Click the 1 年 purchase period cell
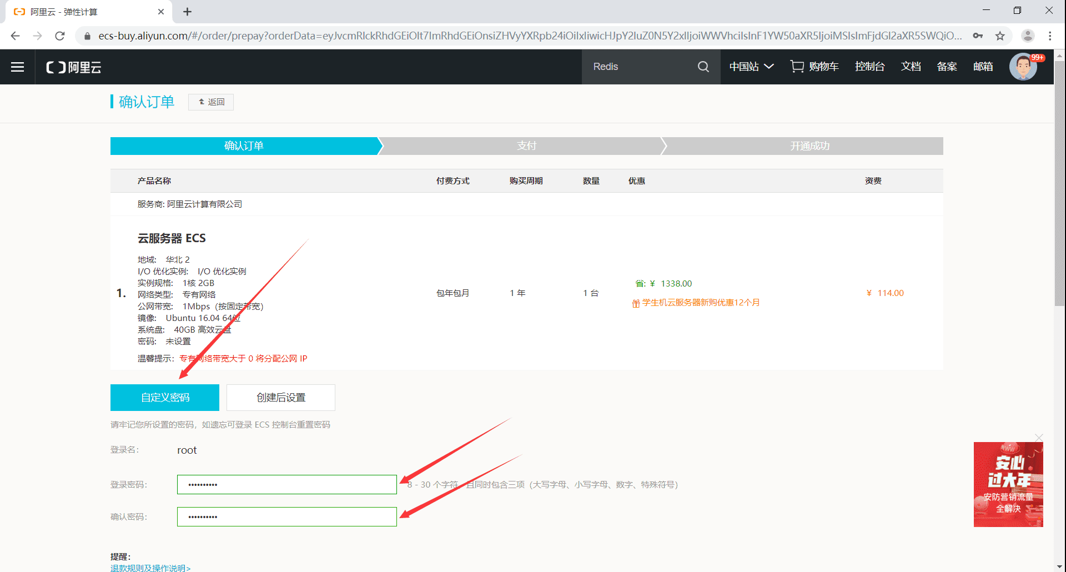 click(517, 293)
